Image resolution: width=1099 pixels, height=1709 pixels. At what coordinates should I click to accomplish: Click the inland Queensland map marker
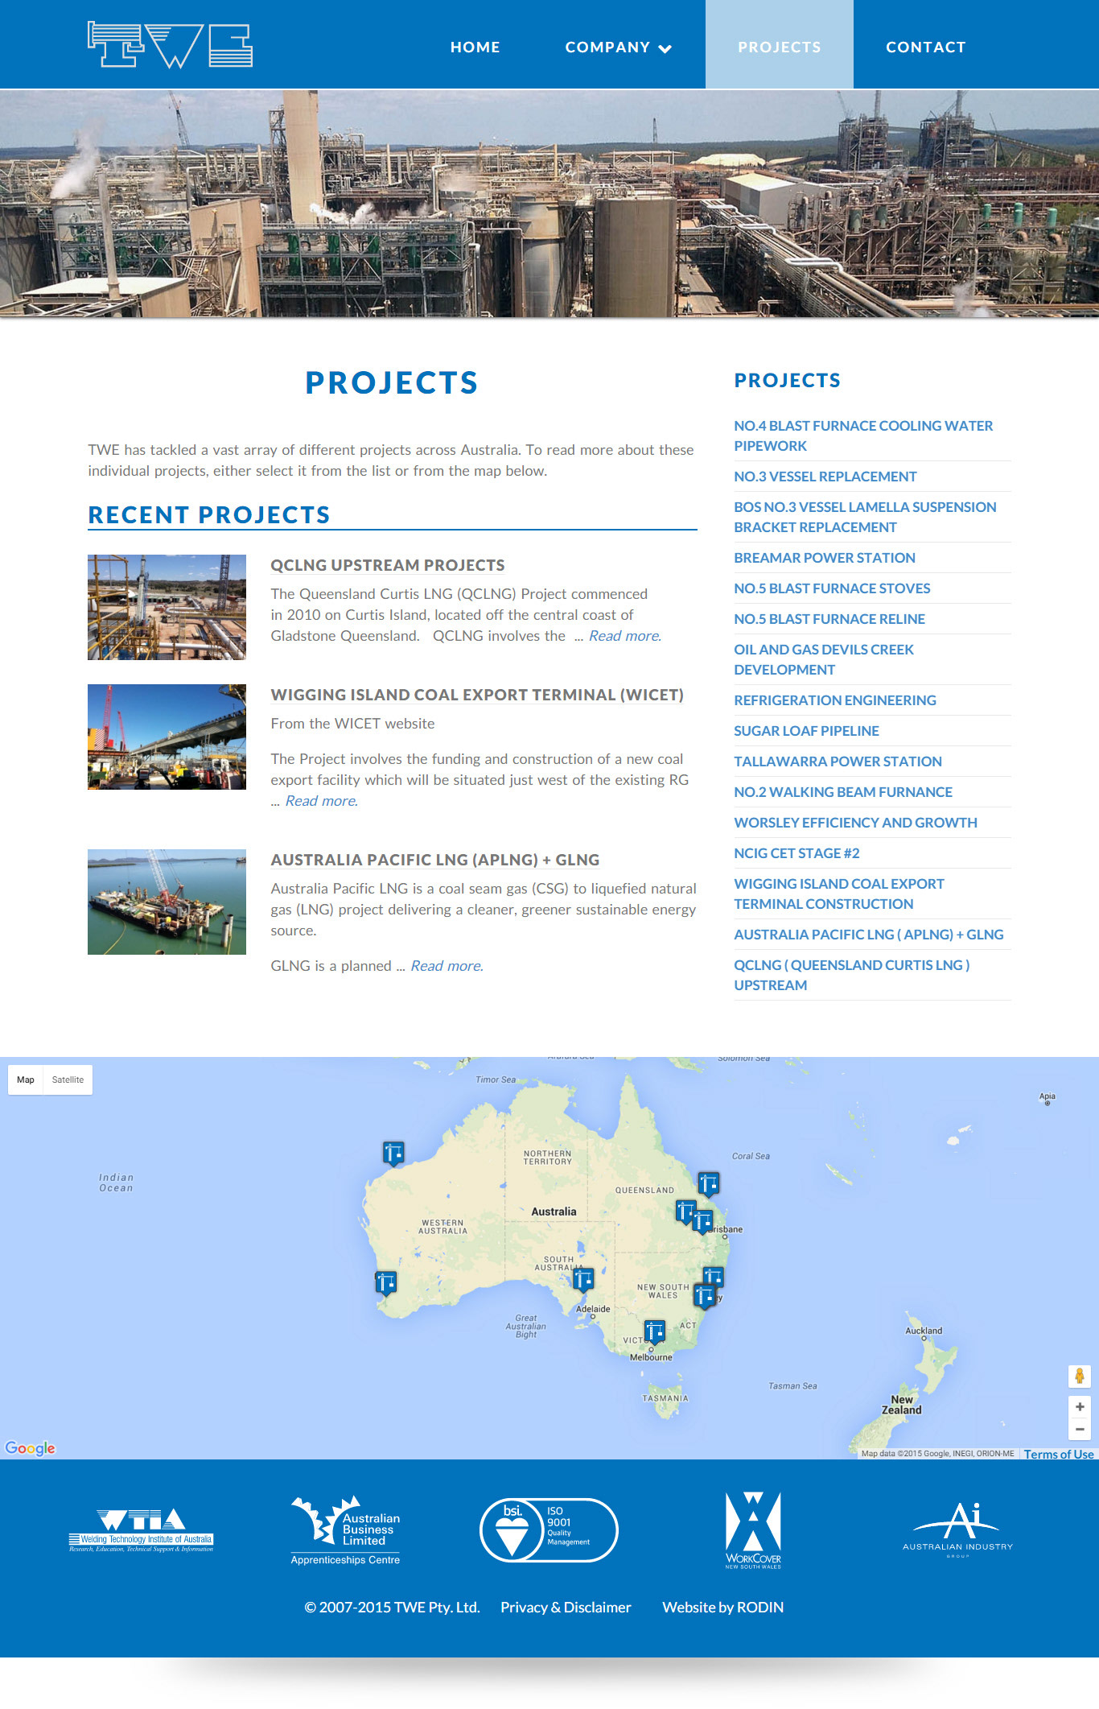click(685, 1211)
